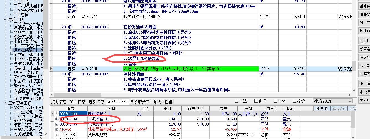Open the 商品砼 sub-tab
Viewport: 370px width, 139px height.
338,108
